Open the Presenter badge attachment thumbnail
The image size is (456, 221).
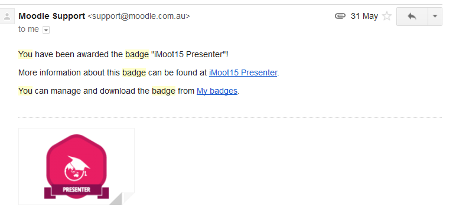coord(76,166)
